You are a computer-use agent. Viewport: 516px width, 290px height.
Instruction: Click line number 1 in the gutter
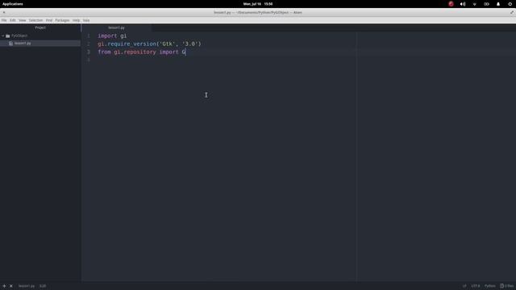pos(88,35)
